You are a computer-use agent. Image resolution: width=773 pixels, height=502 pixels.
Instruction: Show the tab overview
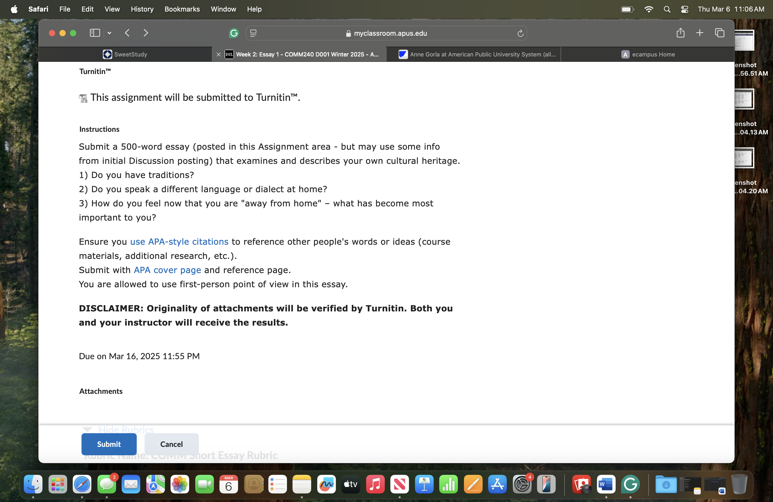click(720, 33)
